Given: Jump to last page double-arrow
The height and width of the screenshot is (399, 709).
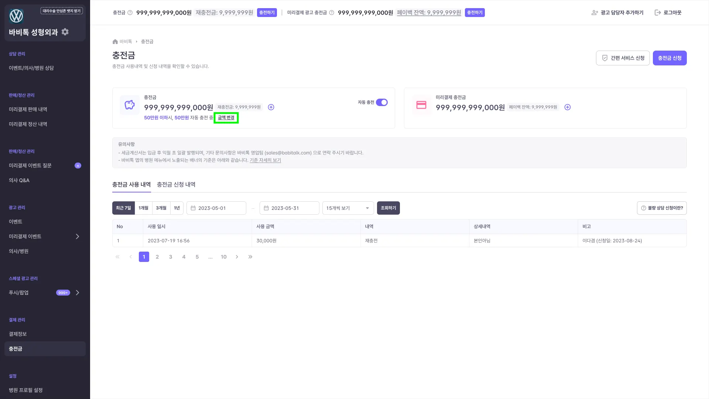Looking at the screenshot, I should click(250, 257).
